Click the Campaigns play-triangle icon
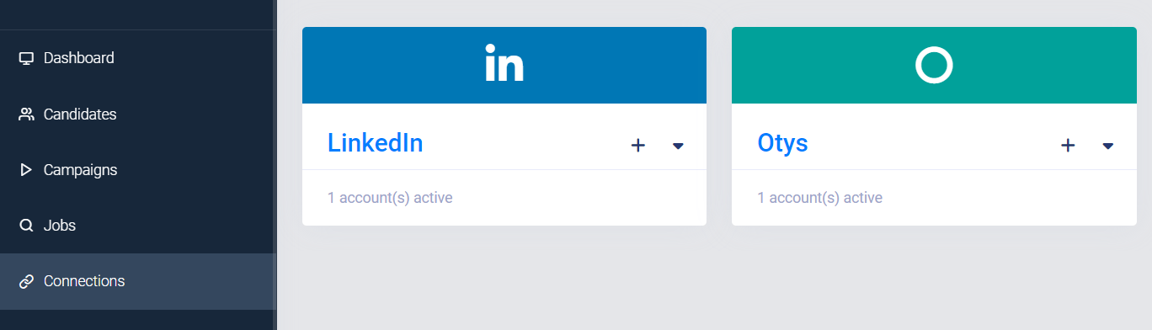Screen dimensions: 1152x330 click(x=26, y=170)
